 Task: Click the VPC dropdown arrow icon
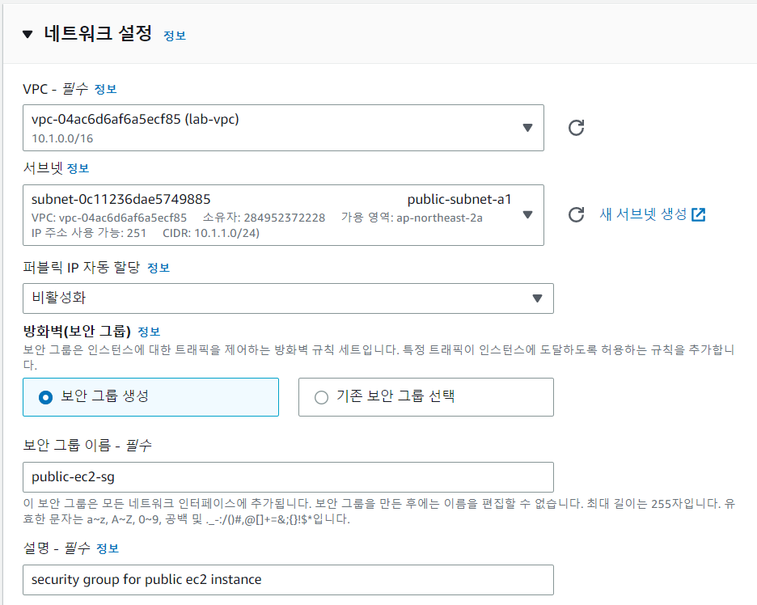point(528,127)
